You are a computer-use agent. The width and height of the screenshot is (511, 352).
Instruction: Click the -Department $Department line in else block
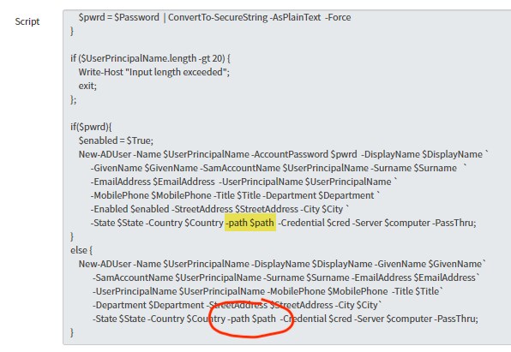click(237, 305)
